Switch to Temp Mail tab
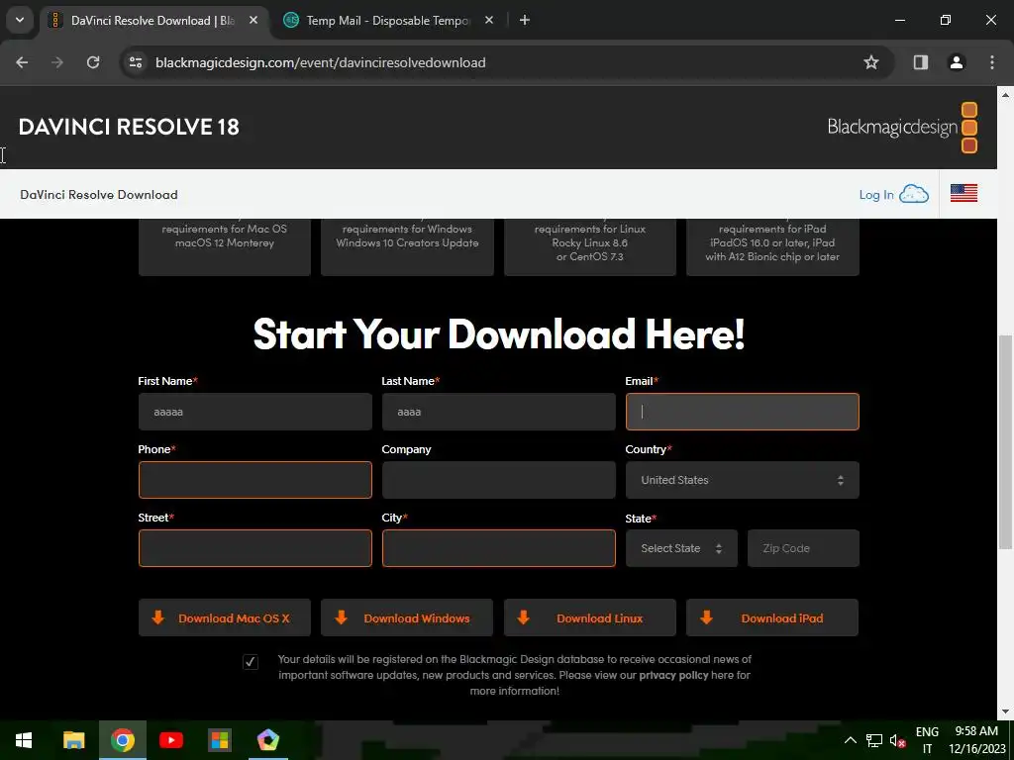This screenshot has height=760, width=1014. click(387, 20)
